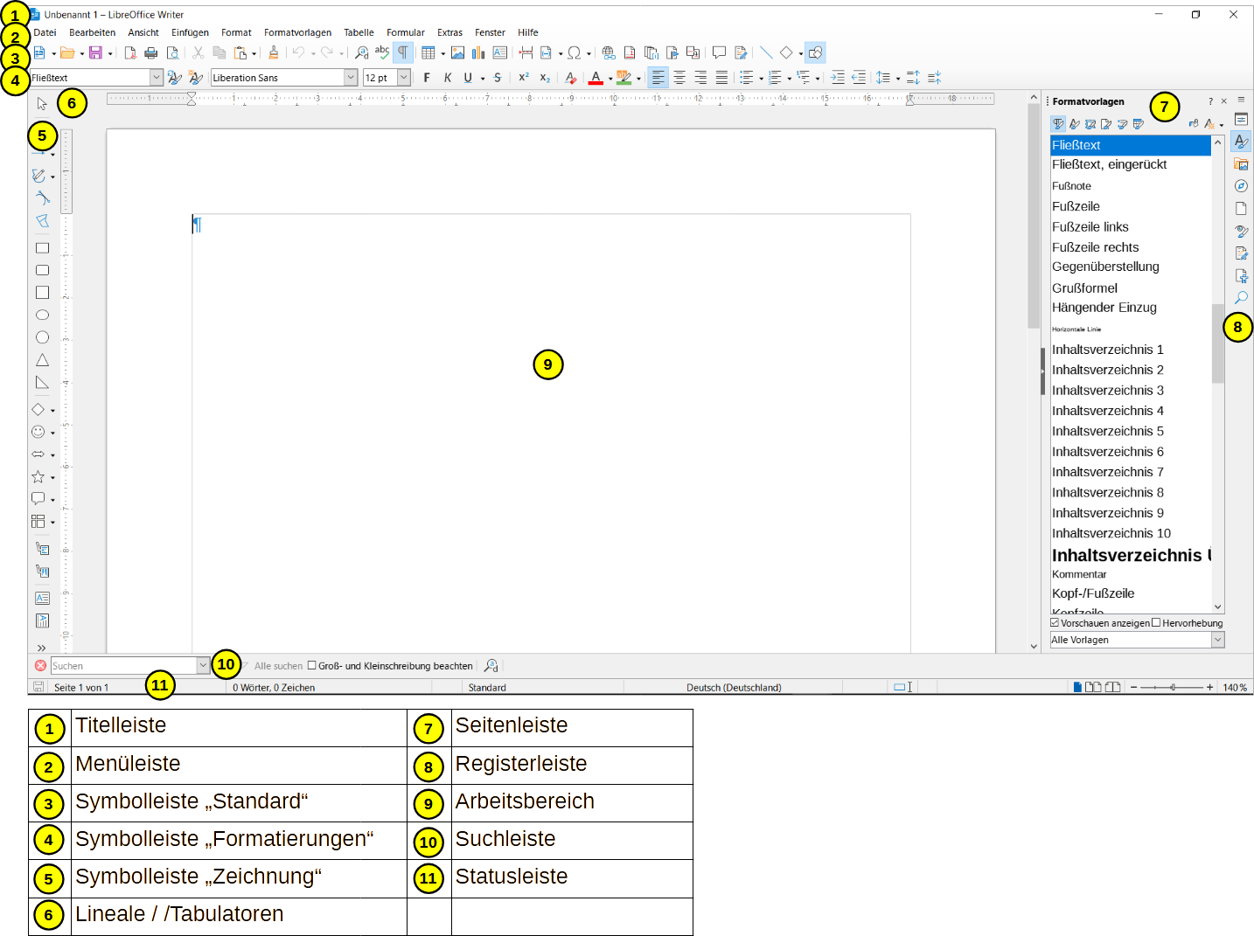Toggle Show Draw Functions button
This screenshot has height=936, width=1254.
click(815, 53)
